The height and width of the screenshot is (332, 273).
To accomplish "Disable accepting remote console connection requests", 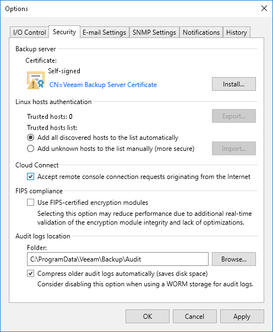I will tap(30, 177).
